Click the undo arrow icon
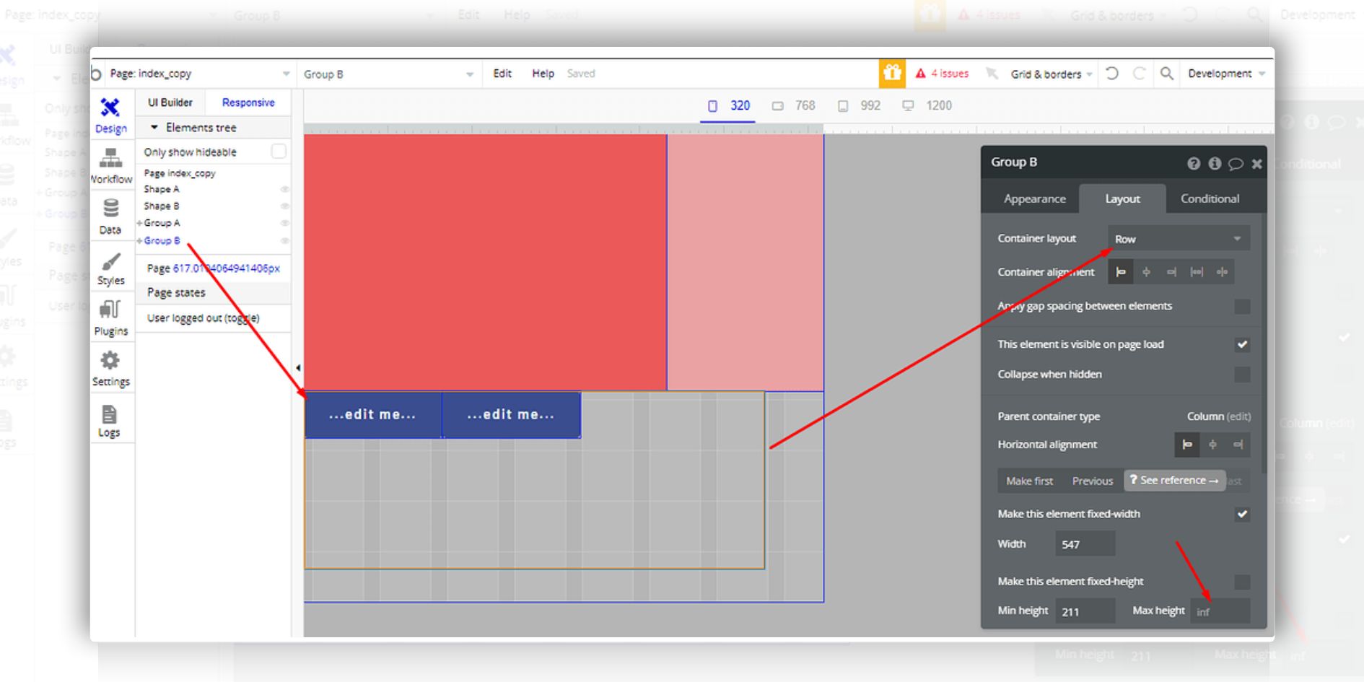The image size is (1364, 682). click(x=1112, y=74)
